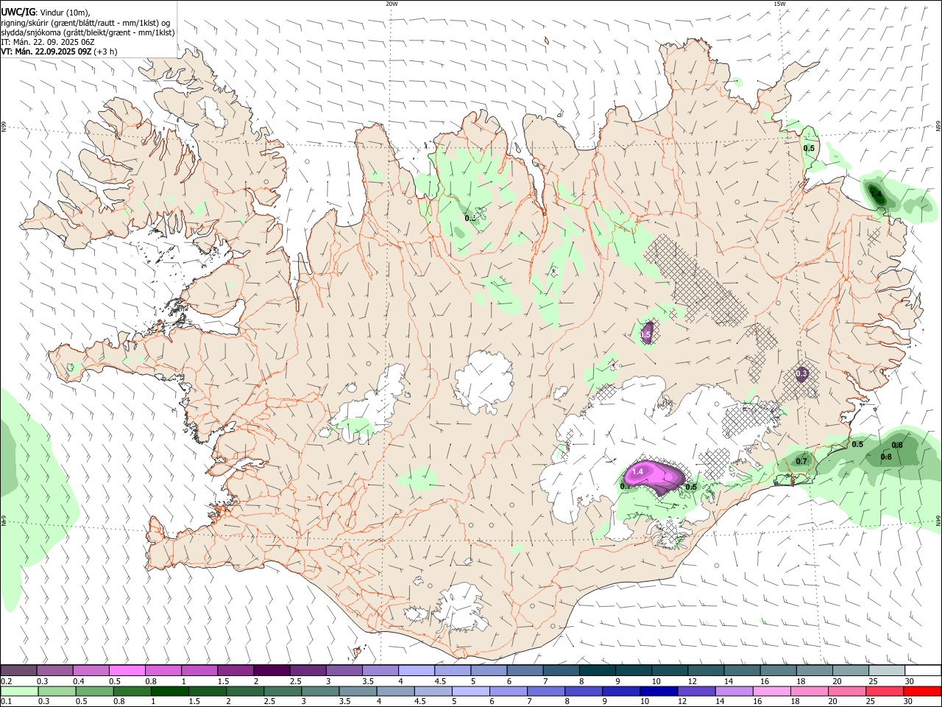
Task: Pick the bright pink 0.5 swatch in upper legend
Action: 127,671
